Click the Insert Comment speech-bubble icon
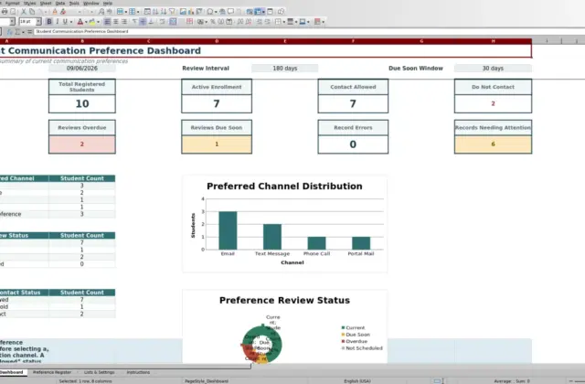The height and width of the screenshot is (384, 585). click(x=230, y=12)
